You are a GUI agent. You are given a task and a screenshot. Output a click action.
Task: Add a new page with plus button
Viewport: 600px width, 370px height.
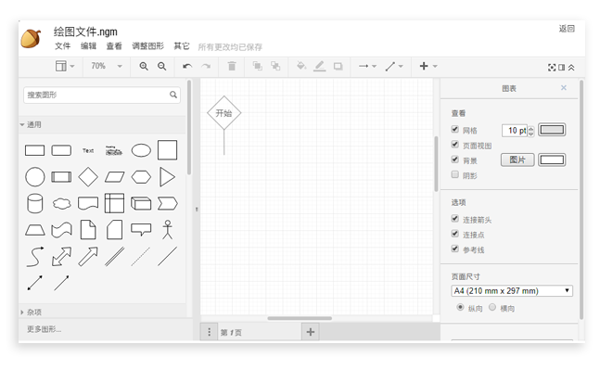coord(311,332)
